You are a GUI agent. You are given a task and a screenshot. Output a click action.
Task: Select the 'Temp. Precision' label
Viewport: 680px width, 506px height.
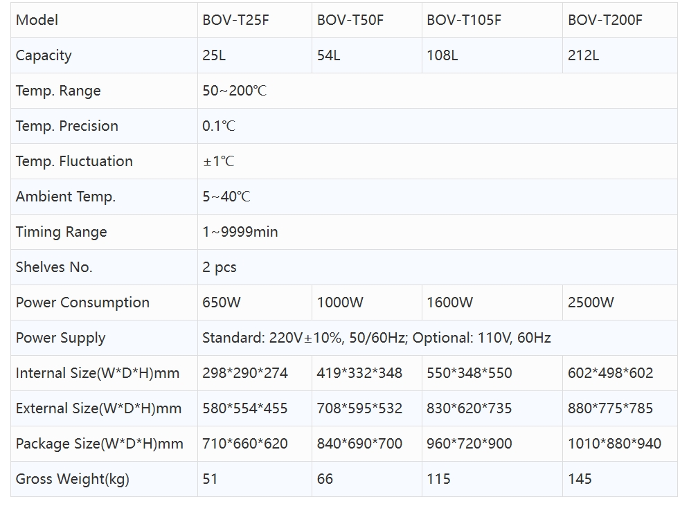pos(66,126)
